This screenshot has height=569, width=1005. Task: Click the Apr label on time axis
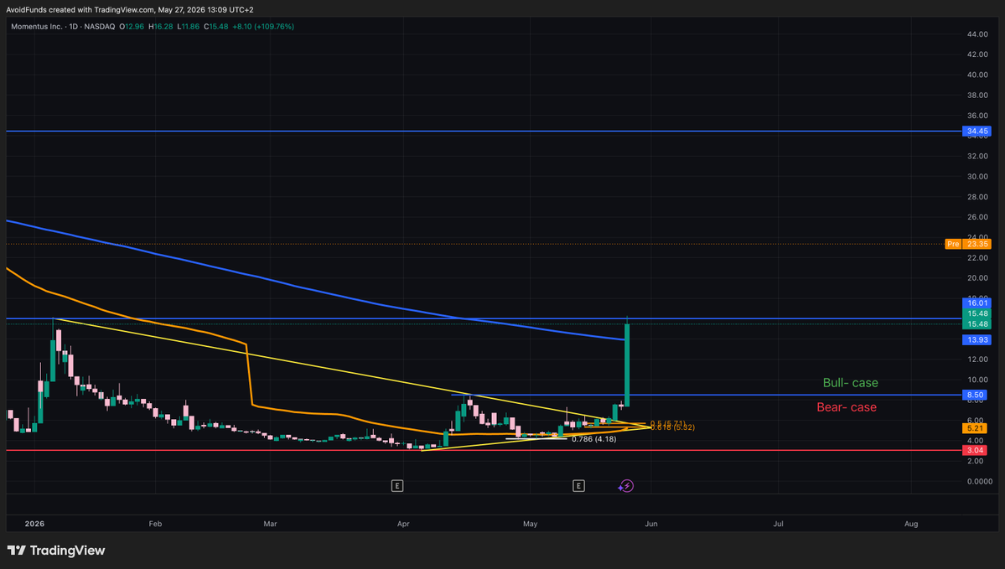point(403,524)
